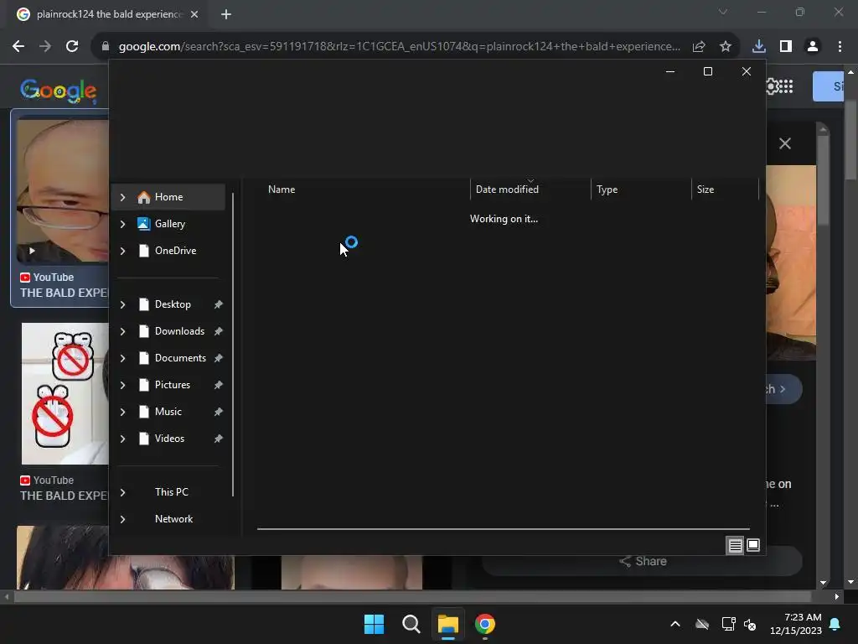The width and height of the screenshot is (858, 644).
Task: Open the clock showing 7:23 AM
Action: click(796, 624)
